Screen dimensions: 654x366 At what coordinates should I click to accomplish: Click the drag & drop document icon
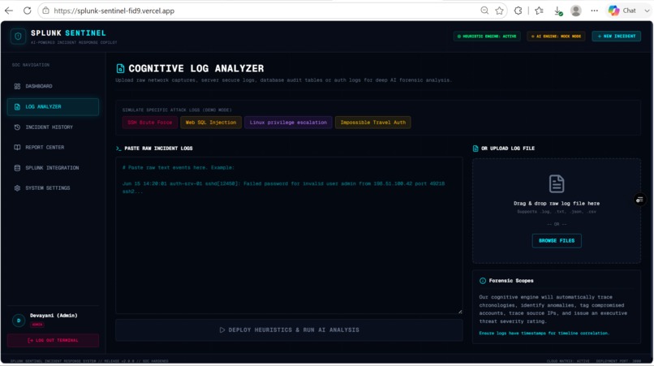pos(557,183)
